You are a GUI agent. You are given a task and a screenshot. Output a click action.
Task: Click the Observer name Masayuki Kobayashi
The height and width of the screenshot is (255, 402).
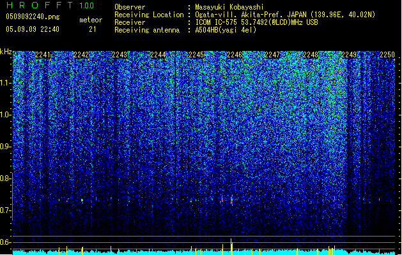[229, 7]
